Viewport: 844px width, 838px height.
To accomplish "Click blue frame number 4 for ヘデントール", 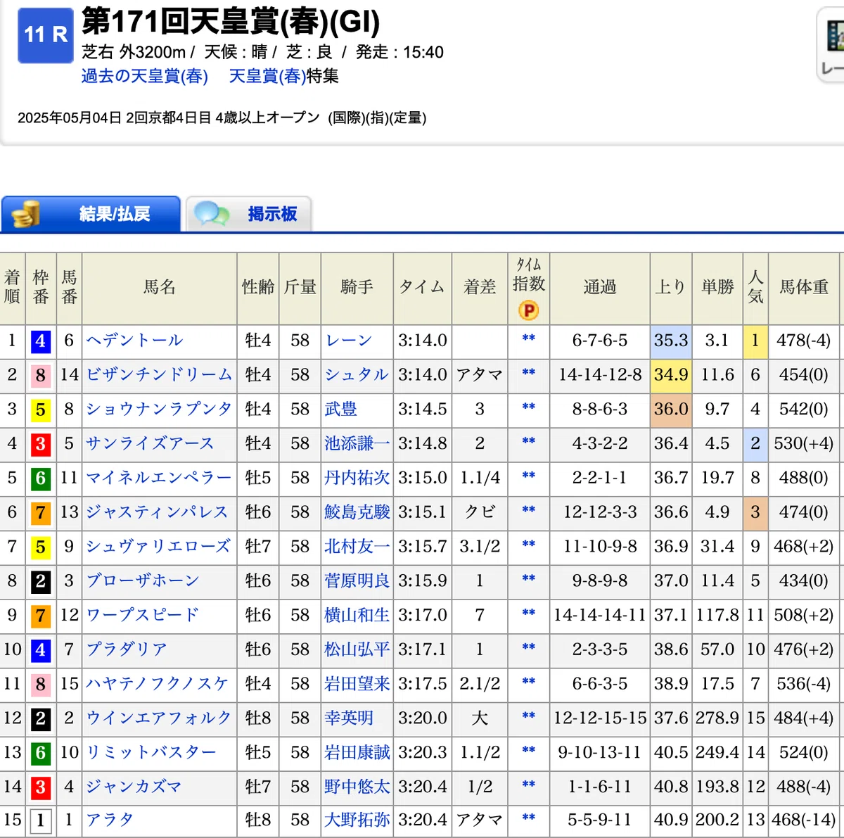I will click(40, 341).
